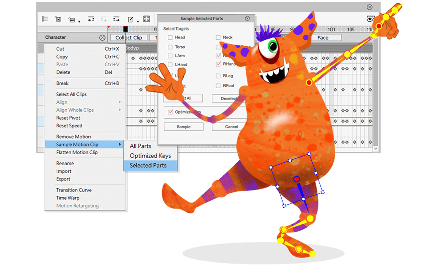Screen dimensions: 422x267
Task: Click the fullscreen expand arrows icon
Action: 147,19
